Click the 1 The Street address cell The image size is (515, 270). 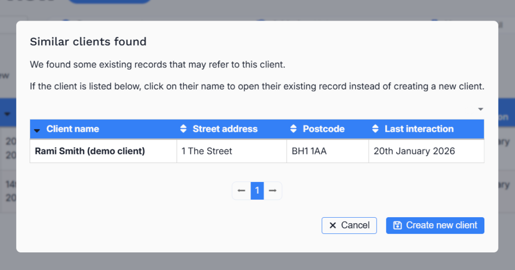207,151
